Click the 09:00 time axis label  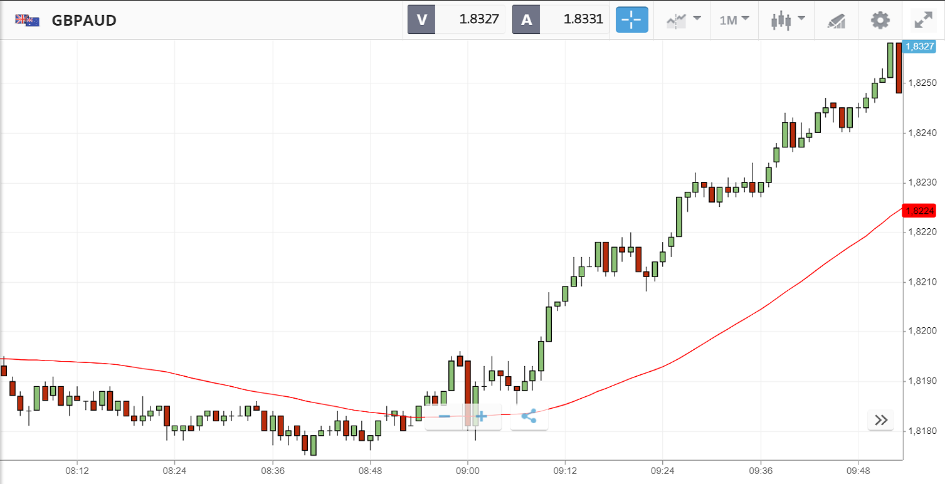468,470
